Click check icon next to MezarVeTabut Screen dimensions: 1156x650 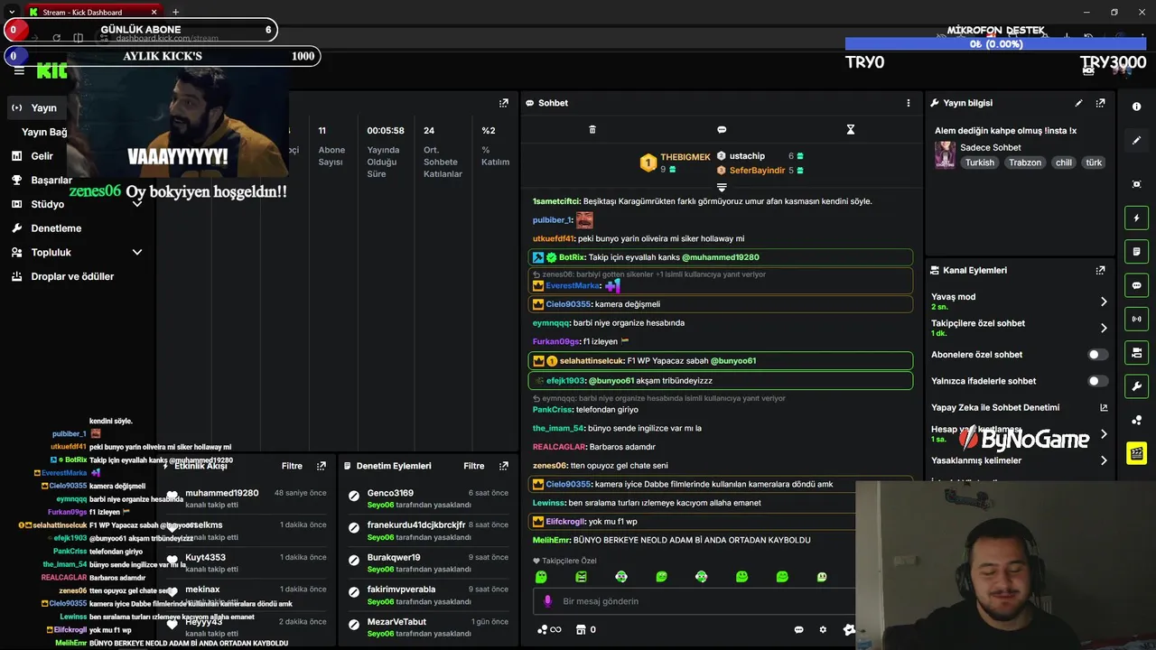[354, 625]
